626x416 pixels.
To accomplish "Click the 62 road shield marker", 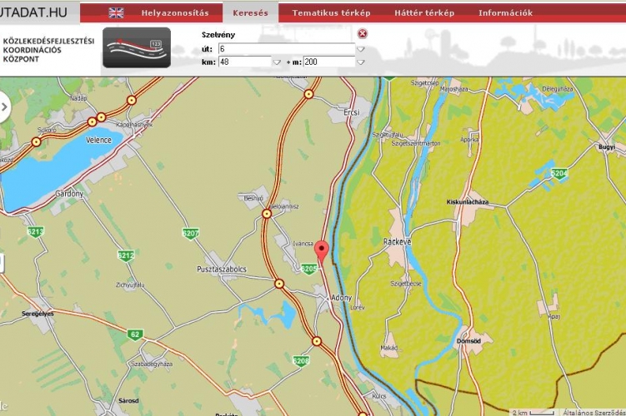I will click(x=135, y=334).
